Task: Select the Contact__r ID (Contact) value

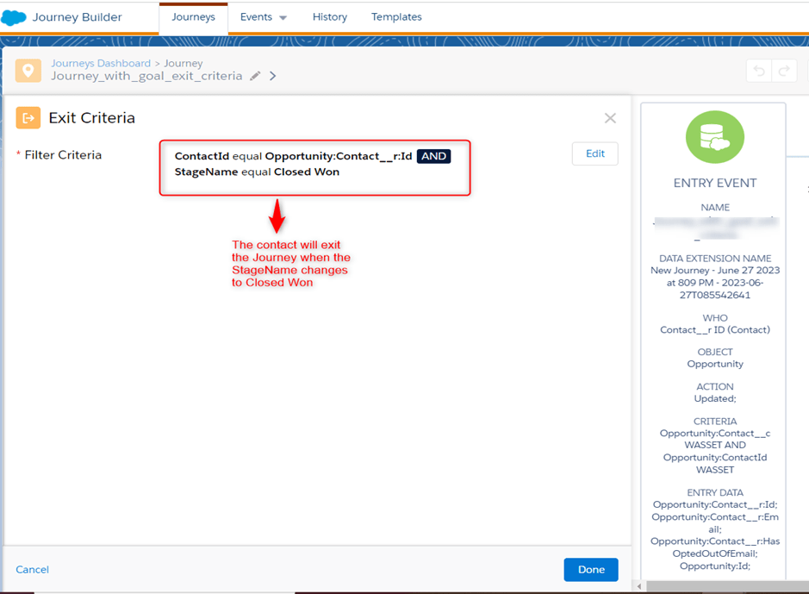Action: click(x=715, y=330)
